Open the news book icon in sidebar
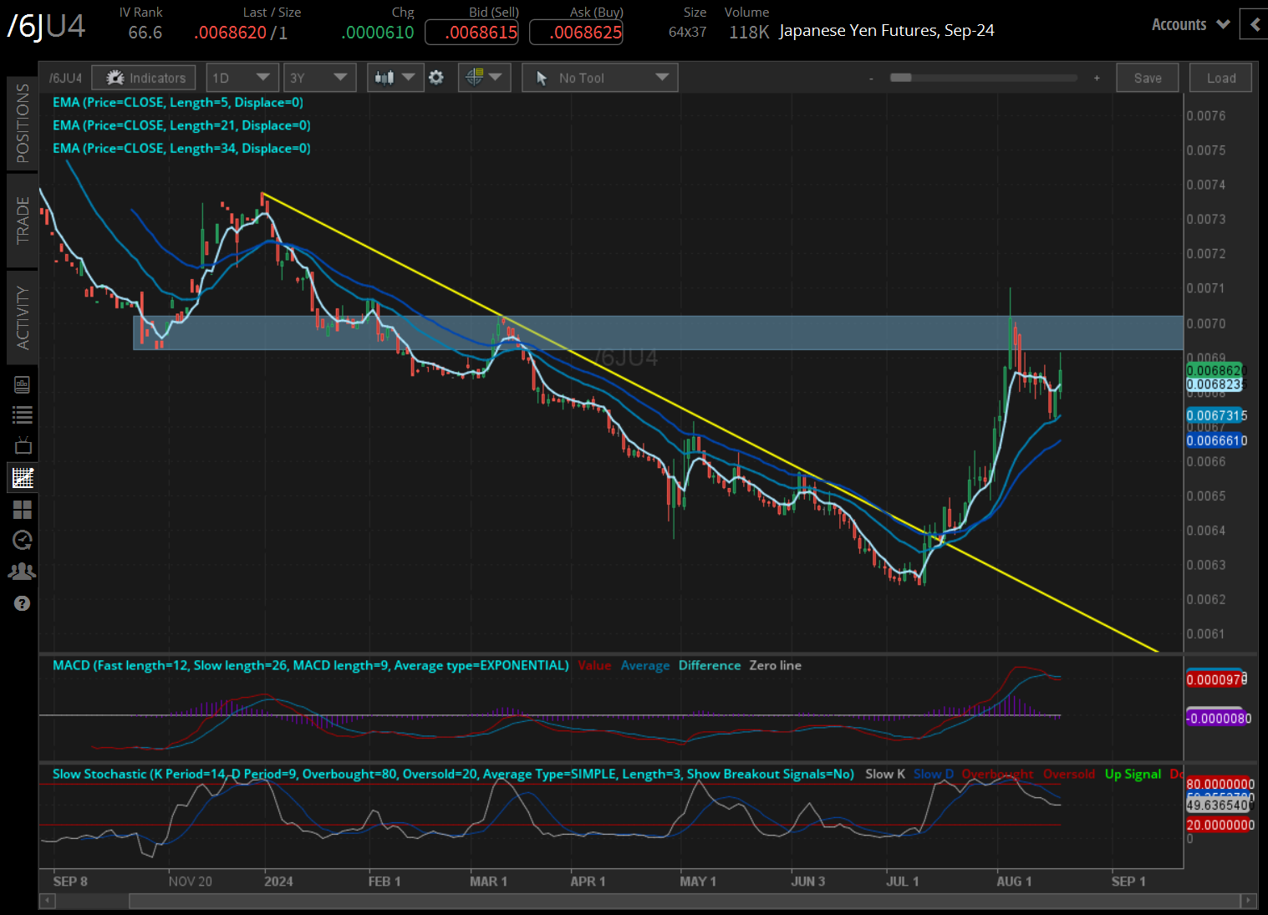 [23, 384]
